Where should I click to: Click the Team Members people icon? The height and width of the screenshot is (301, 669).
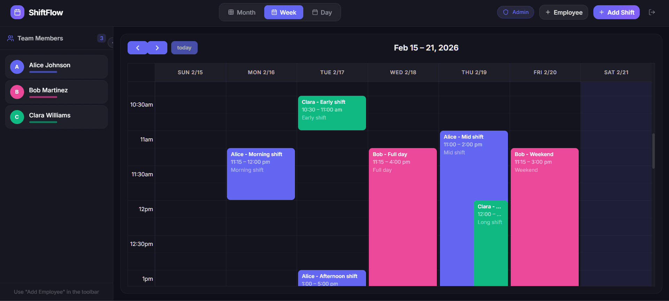coord(10,38)
